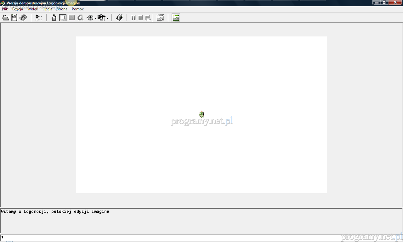Open the tree structure view icon

point(39,18)
